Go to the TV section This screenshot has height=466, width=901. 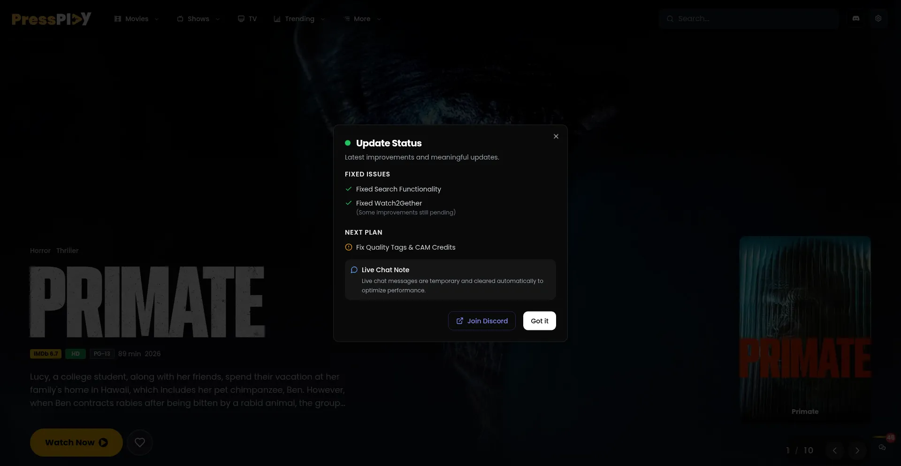247,19
